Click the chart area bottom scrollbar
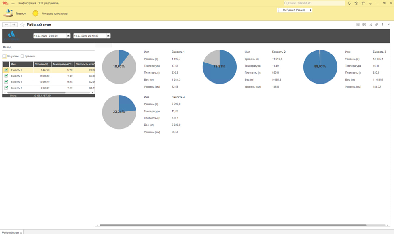This screenshot has width=394, height=234. click(233, 225)
